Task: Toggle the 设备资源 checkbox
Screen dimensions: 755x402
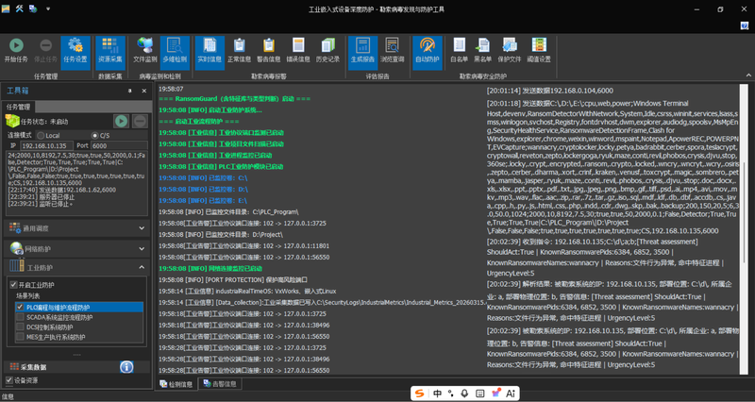Action: point(8,380)
